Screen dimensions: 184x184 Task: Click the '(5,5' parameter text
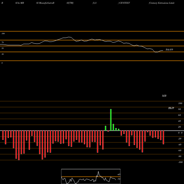click(x=95, y=3)
